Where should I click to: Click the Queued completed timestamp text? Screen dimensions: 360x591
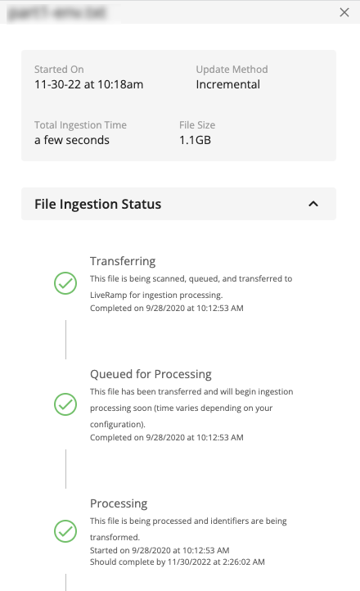[167, 438]
